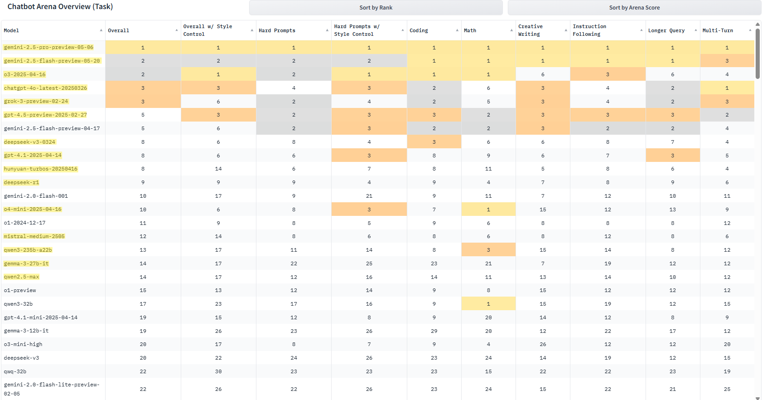Select deepseek-r1 model name
This screenshot has height=400, width=762.
click(21, 182)
